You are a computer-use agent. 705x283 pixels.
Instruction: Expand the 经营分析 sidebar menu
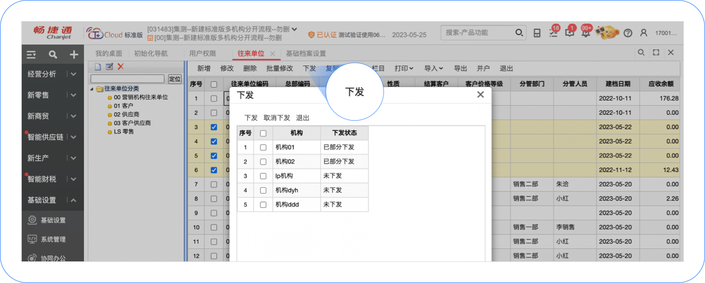coord(73,74)
